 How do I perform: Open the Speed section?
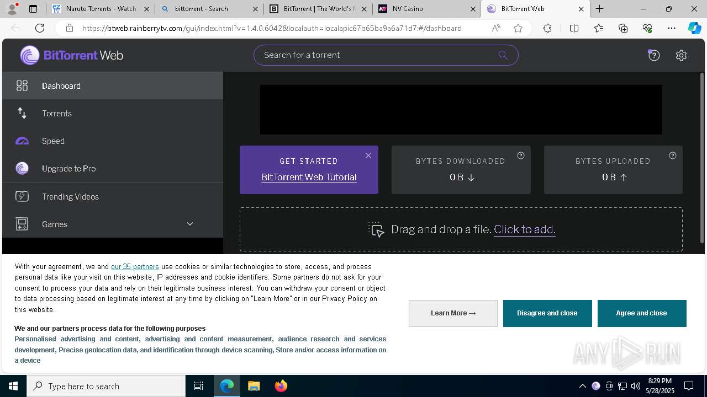[x=113, y=141]
